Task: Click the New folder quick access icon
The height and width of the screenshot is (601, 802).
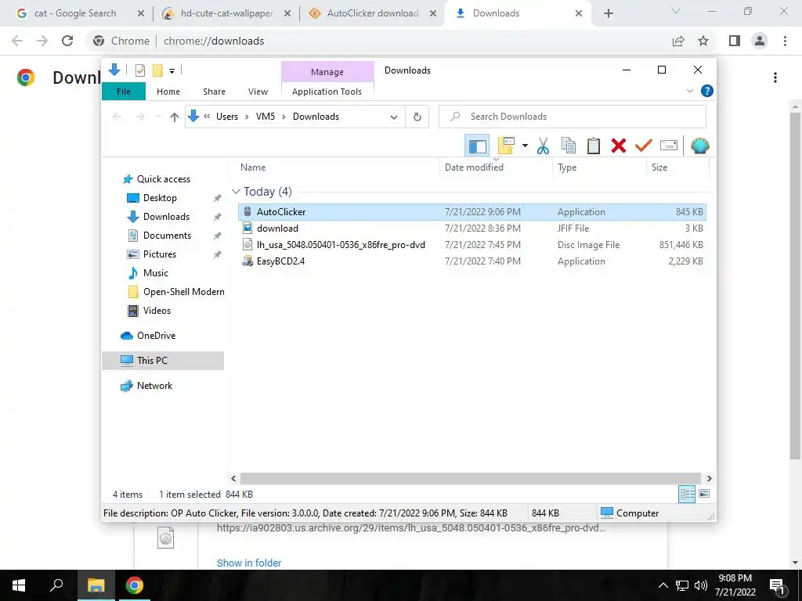Action: [x=157, y=70]
